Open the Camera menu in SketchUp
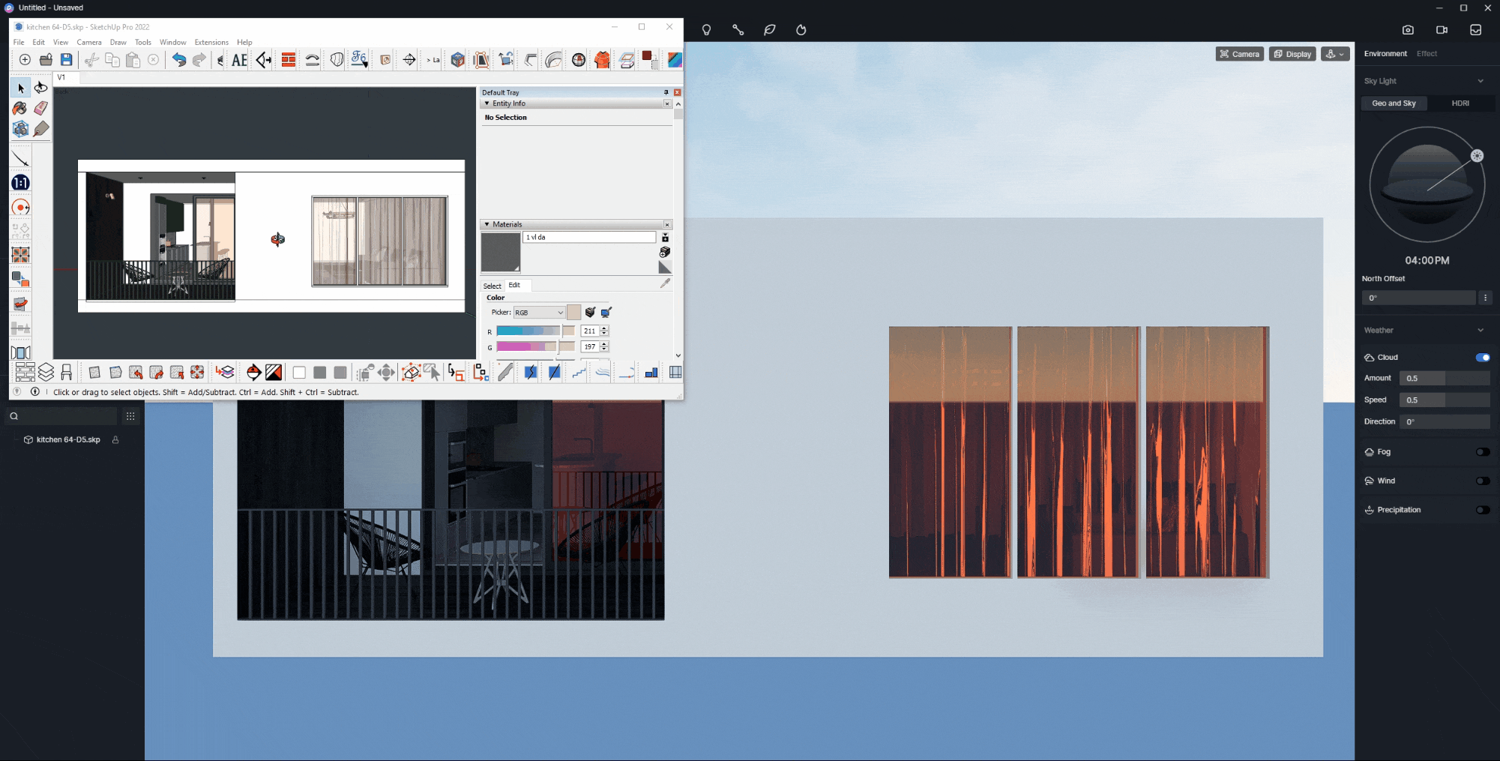Screen dimensions: 1500x761 (89, 42)
